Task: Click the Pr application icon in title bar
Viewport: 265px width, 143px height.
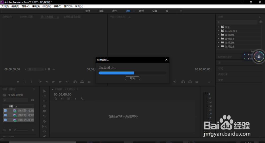Action: tap(2, 2)
